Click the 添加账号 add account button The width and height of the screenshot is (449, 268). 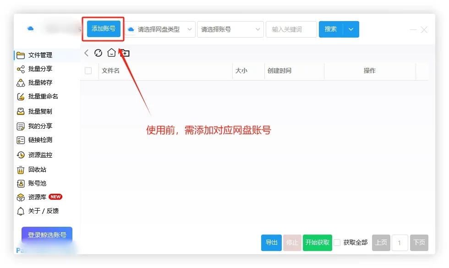103,29
